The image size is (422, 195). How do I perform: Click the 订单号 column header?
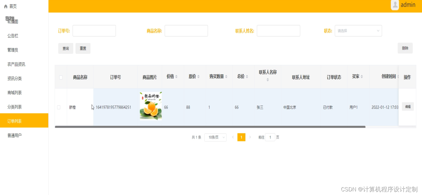[115, 77]
